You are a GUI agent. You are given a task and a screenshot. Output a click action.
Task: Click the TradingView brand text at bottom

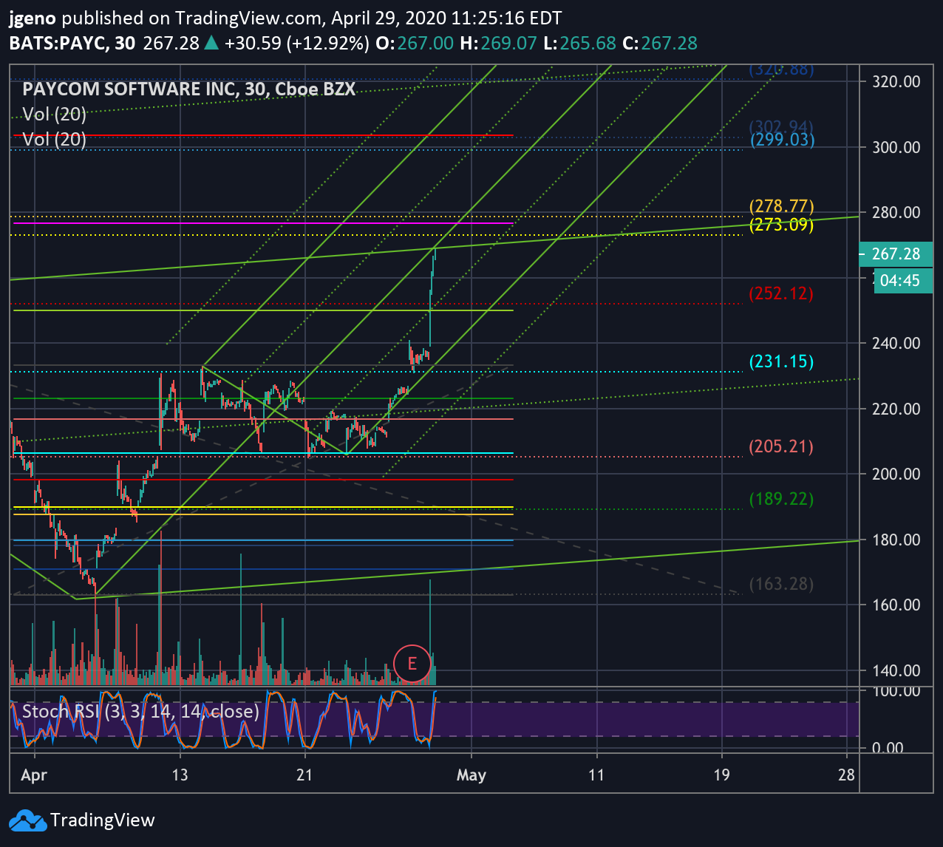(102, 820)
